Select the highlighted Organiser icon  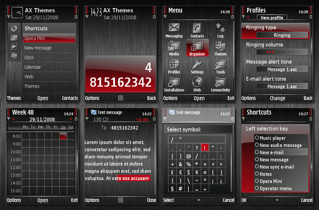(197, 48)
